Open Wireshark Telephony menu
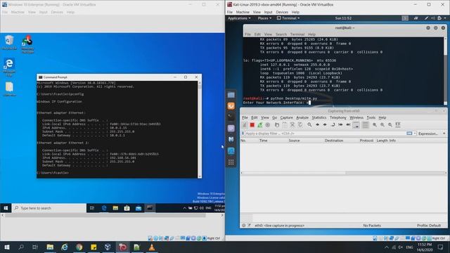The width and height of the screenshot is (450, 253). click(337, 117)
